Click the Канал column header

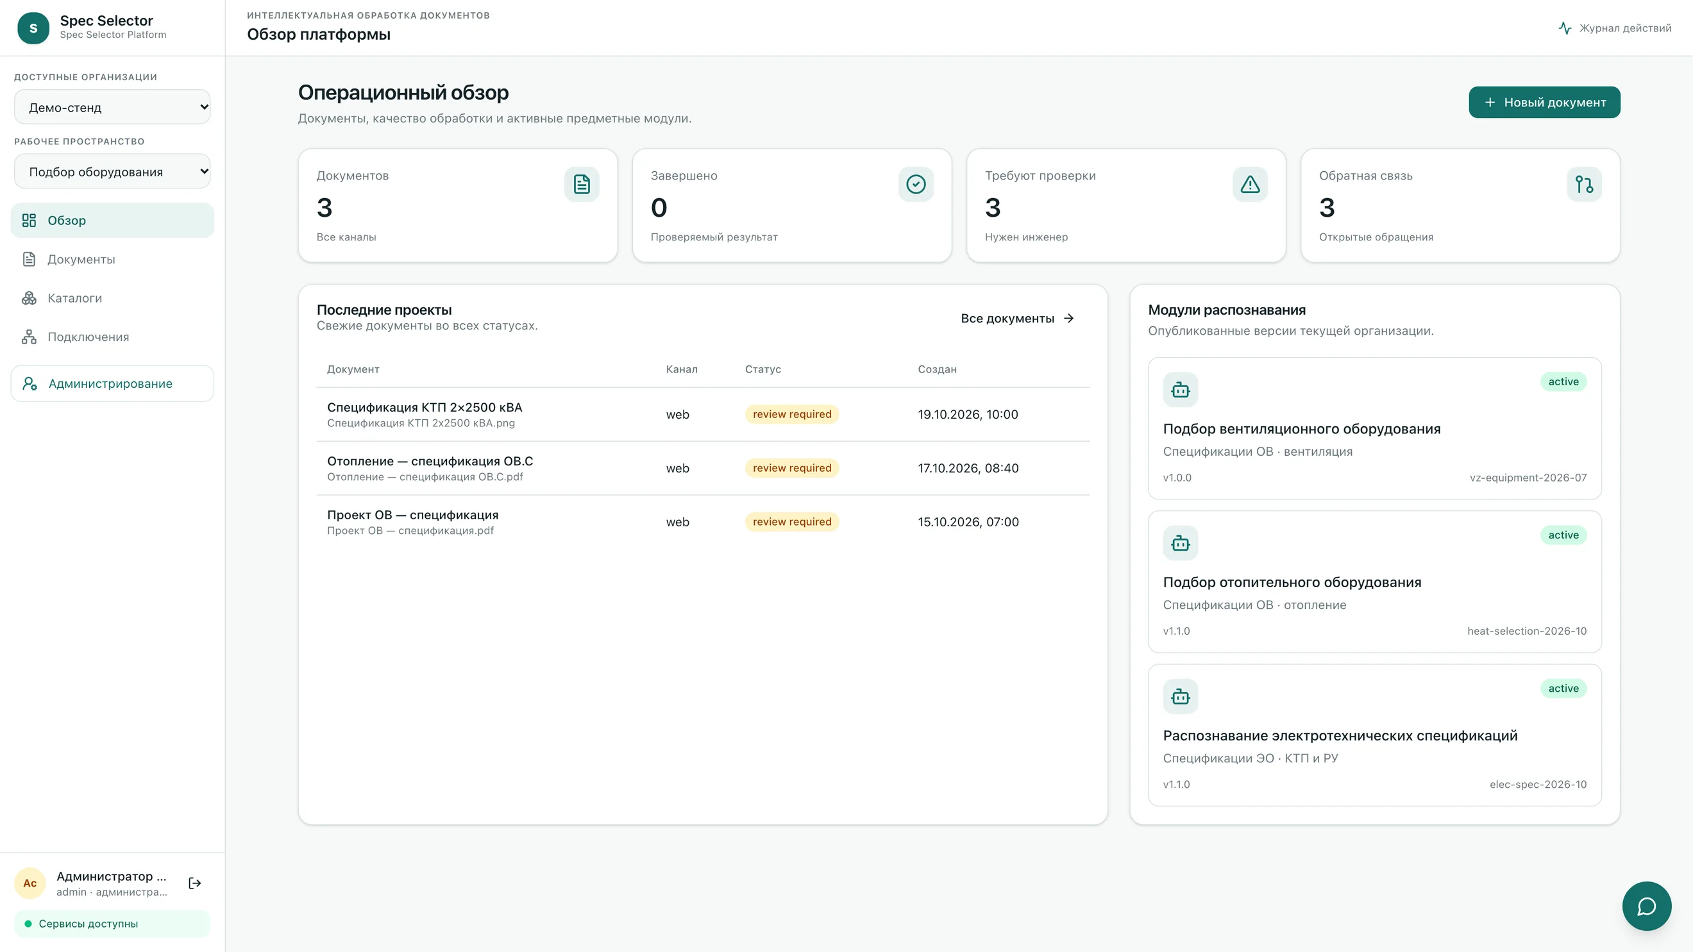coord(682,369)
